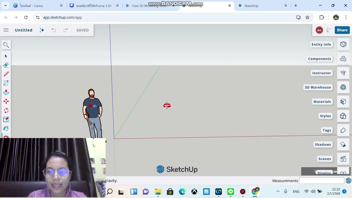Open the Bandicam record icon in taskbar
The height and width of the screenshot is (198, 352).
pyautogui.click(x=243, y=192)
